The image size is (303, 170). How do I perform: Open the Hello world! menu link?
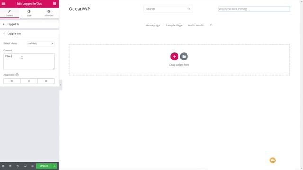click(x=196, y=25)
